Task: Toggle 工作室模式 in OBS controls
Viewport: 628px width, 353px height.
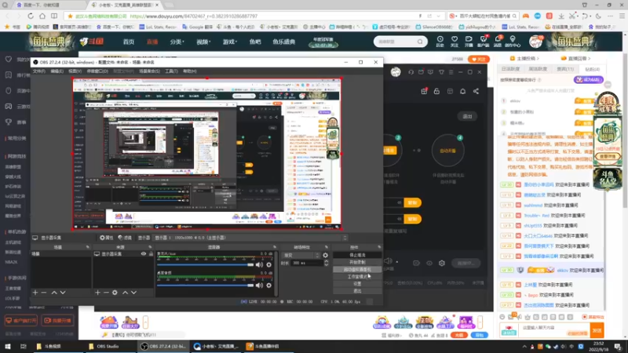Action: point(357,277)
